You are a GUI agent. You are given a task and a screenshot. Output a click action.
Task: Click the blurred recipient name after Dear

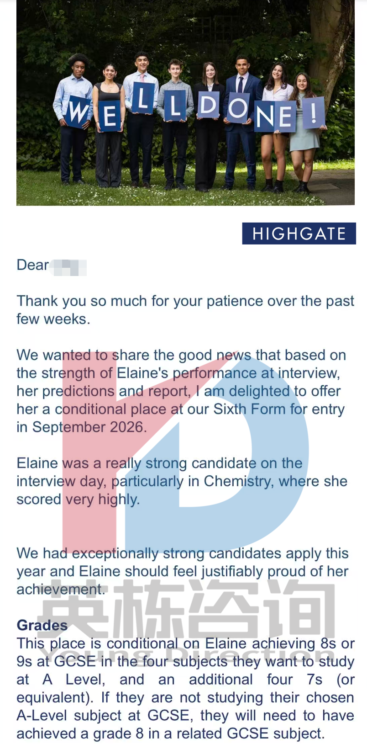point(68,267)
